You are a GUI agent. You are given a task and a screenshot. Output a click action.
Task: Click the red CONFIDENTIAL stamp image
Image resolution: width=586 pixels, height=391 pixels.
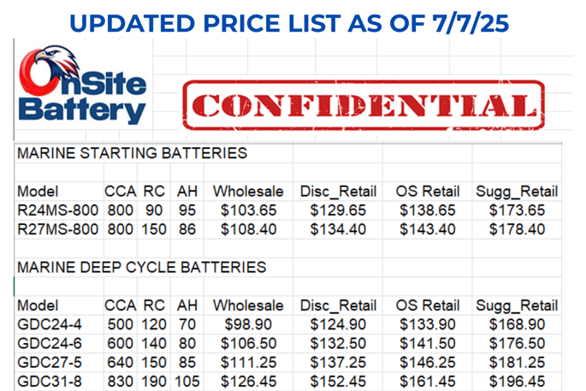tap(364, 105)
